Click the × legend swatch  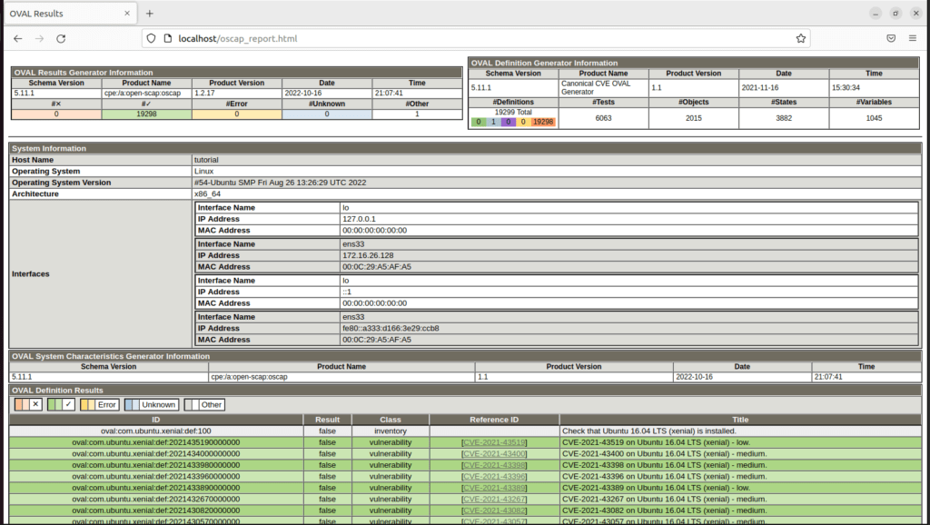click(28, 404)
